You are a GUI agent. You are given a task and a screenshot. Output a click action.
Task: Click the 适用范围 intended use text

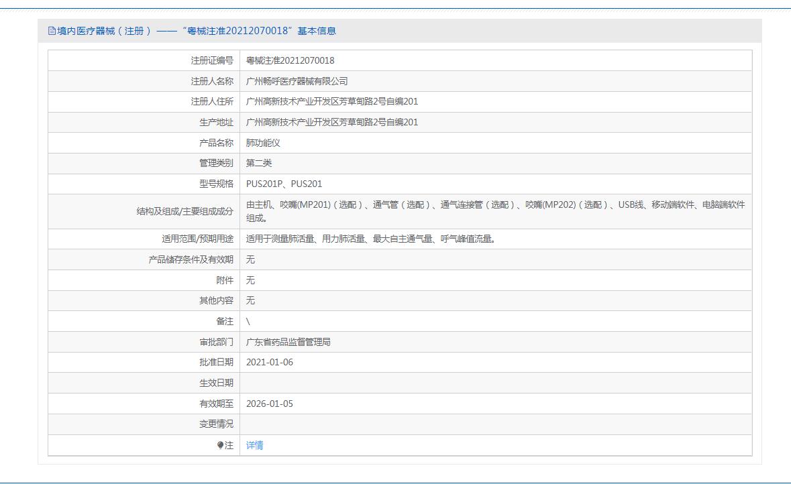coord(371,239)
